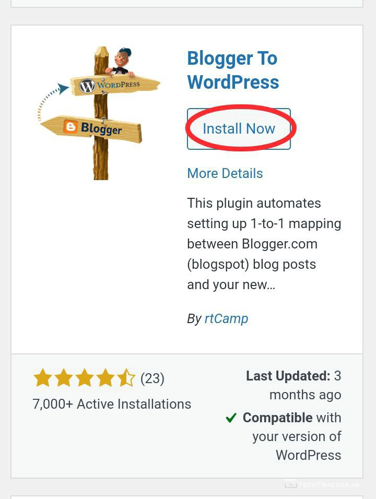Click the half-filled fifth rating star
The width and height of the screenshot is (376, 499).
[126, 378]
